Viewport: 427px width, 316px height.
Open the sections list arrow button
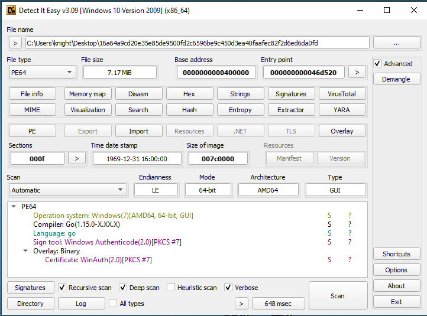coord(77,158)
